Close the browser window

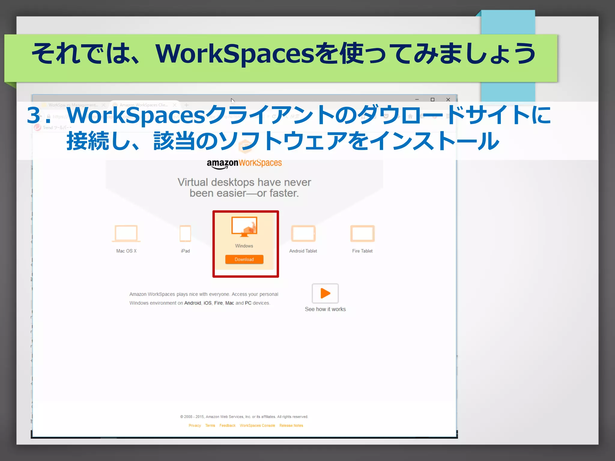pyautogui.click(x=448, y=99)
